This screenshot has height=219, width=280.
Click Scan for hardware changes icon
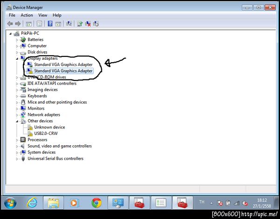pos(69,23)
